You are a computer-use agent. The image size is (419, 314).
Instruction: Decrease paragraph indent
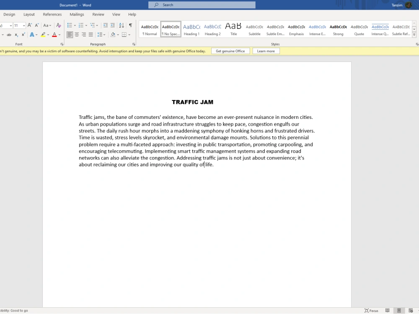coord(106,26)
